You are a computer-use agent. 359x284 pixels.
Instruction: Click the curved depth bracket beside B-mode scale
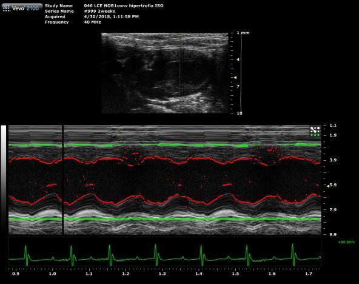(x=241, y=73)
